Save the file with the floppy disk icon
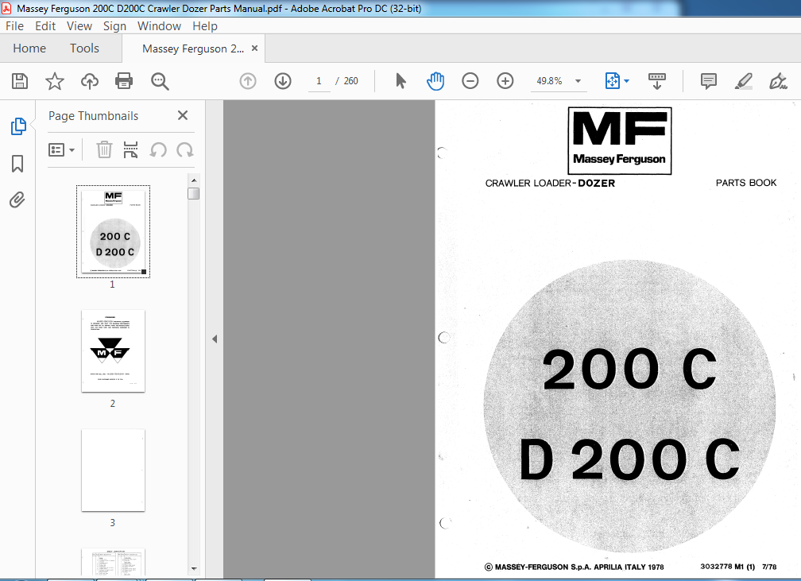This screenshot has width=801, height=581. tap(20, 81)
